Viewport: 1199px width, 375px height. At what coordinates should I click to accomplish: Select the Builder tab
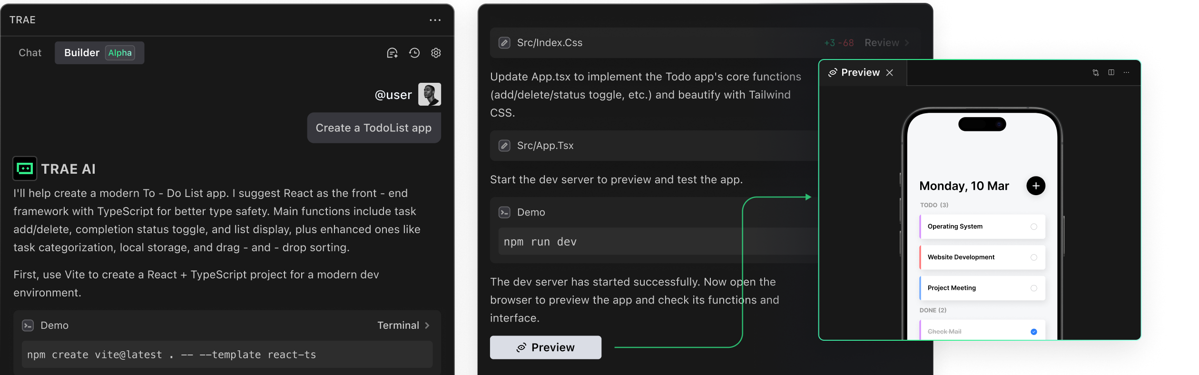click(99, 53)
